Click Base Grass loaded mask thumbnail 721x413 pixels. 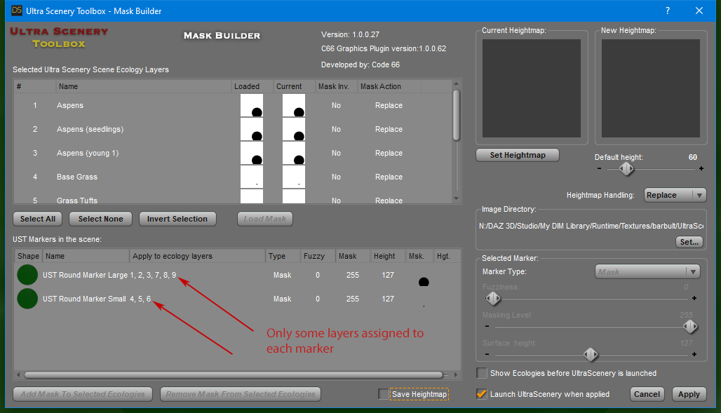[252, 177]
